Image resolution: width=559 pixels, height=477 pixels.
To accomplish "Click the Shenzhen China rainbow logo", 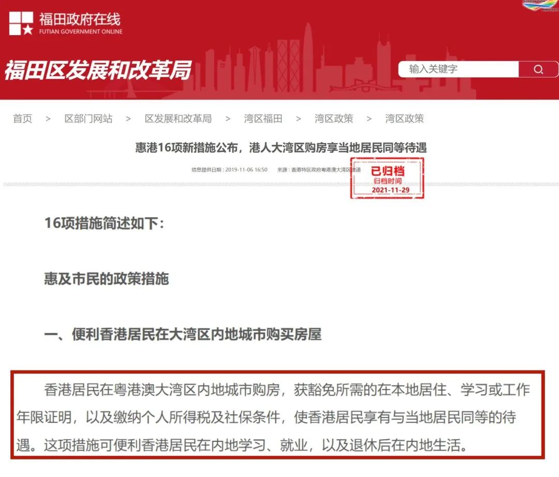I will pyautogui.click(x=539, y=5).
